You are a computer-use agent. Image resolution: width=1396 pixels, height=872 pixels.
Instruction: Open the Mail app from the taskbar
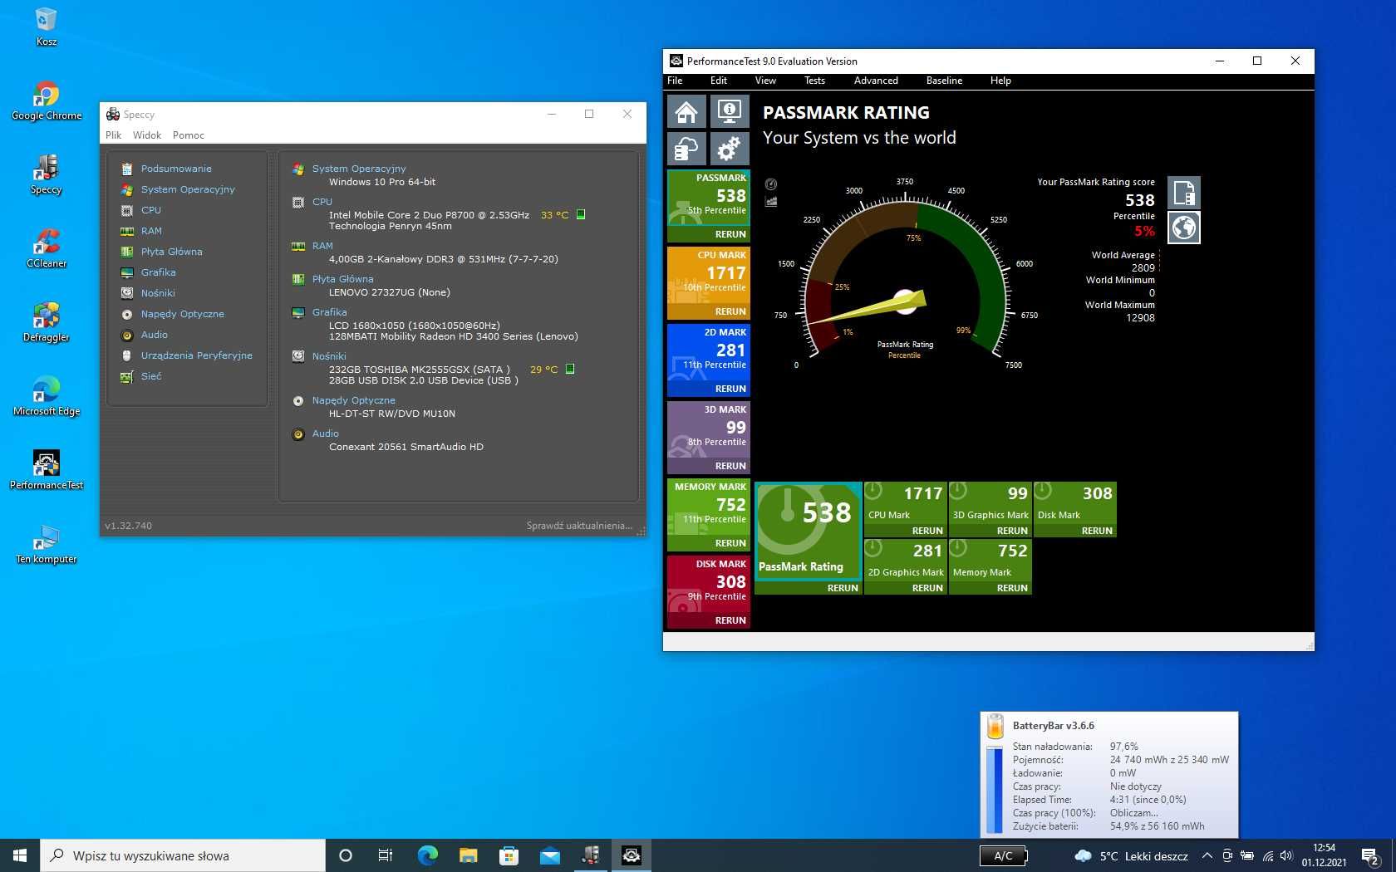point(549,855)
